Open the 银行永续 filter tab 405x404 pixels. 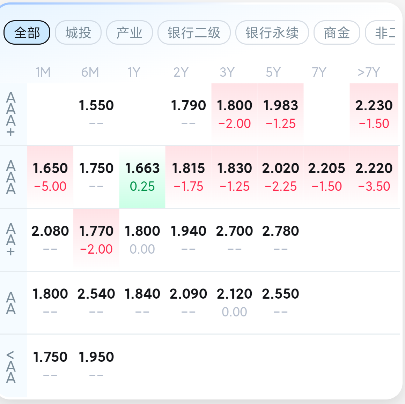click(272, 32)
